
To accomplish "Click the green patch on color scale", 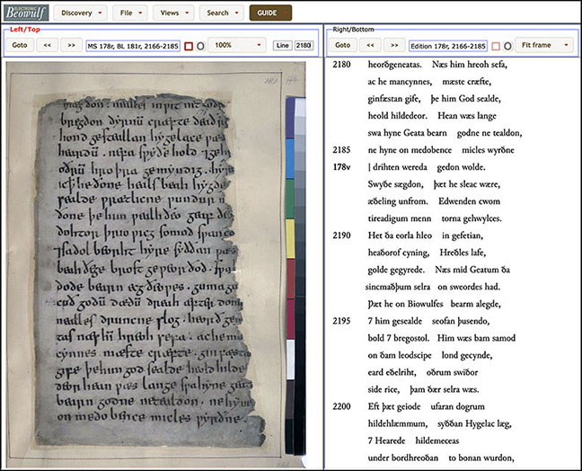I will coord(290,200).
